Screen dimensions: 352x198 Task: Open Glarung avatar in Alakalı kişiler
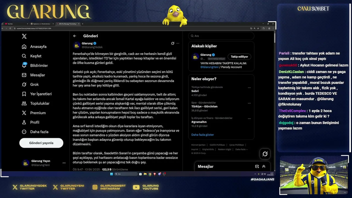pyautogui.click(x=196, y=57)
